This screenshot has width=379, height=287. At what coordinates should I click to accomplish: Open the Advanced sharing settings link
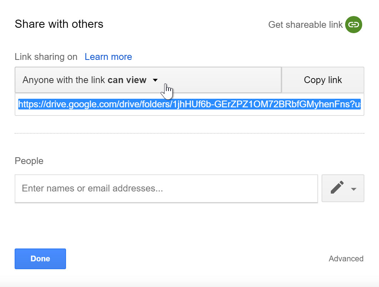pos(346,258)
